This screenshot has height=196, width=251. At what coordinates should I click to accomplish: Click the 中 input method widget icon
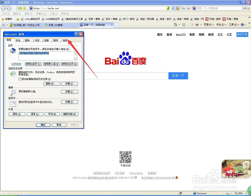coord(246,164)
